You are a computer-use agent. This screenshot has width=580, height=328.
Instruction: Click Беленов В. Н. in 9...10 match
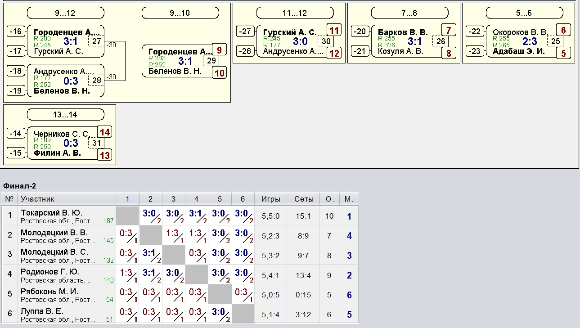tap(175, 71)
